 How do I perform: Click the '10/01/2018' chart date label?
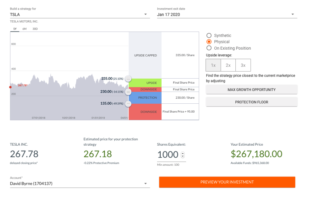pos(69,118)
